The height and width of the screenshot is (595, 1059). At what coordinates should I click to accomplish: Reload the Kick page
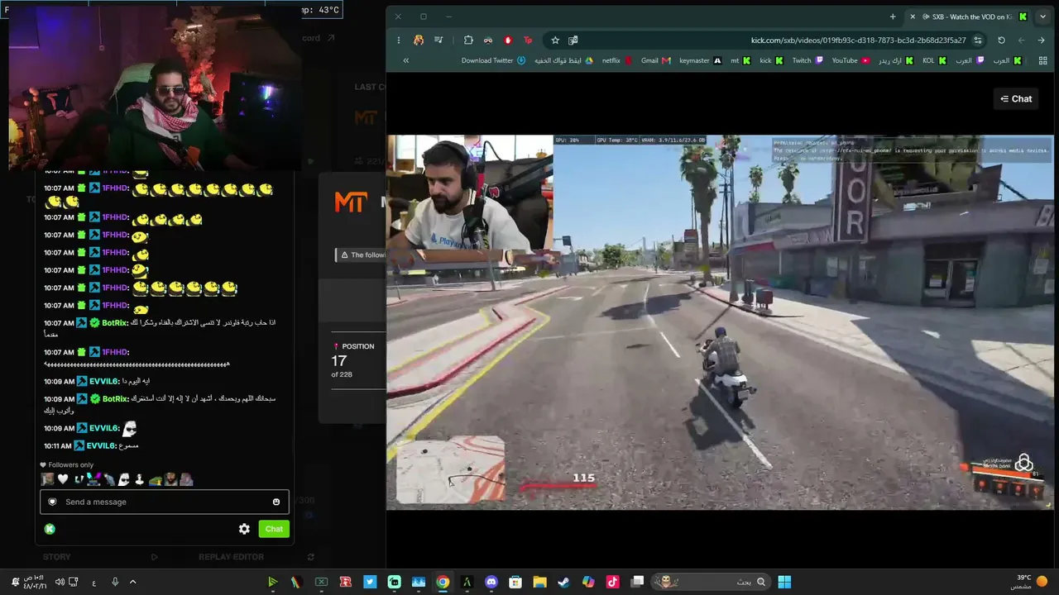coord(1001,40)
